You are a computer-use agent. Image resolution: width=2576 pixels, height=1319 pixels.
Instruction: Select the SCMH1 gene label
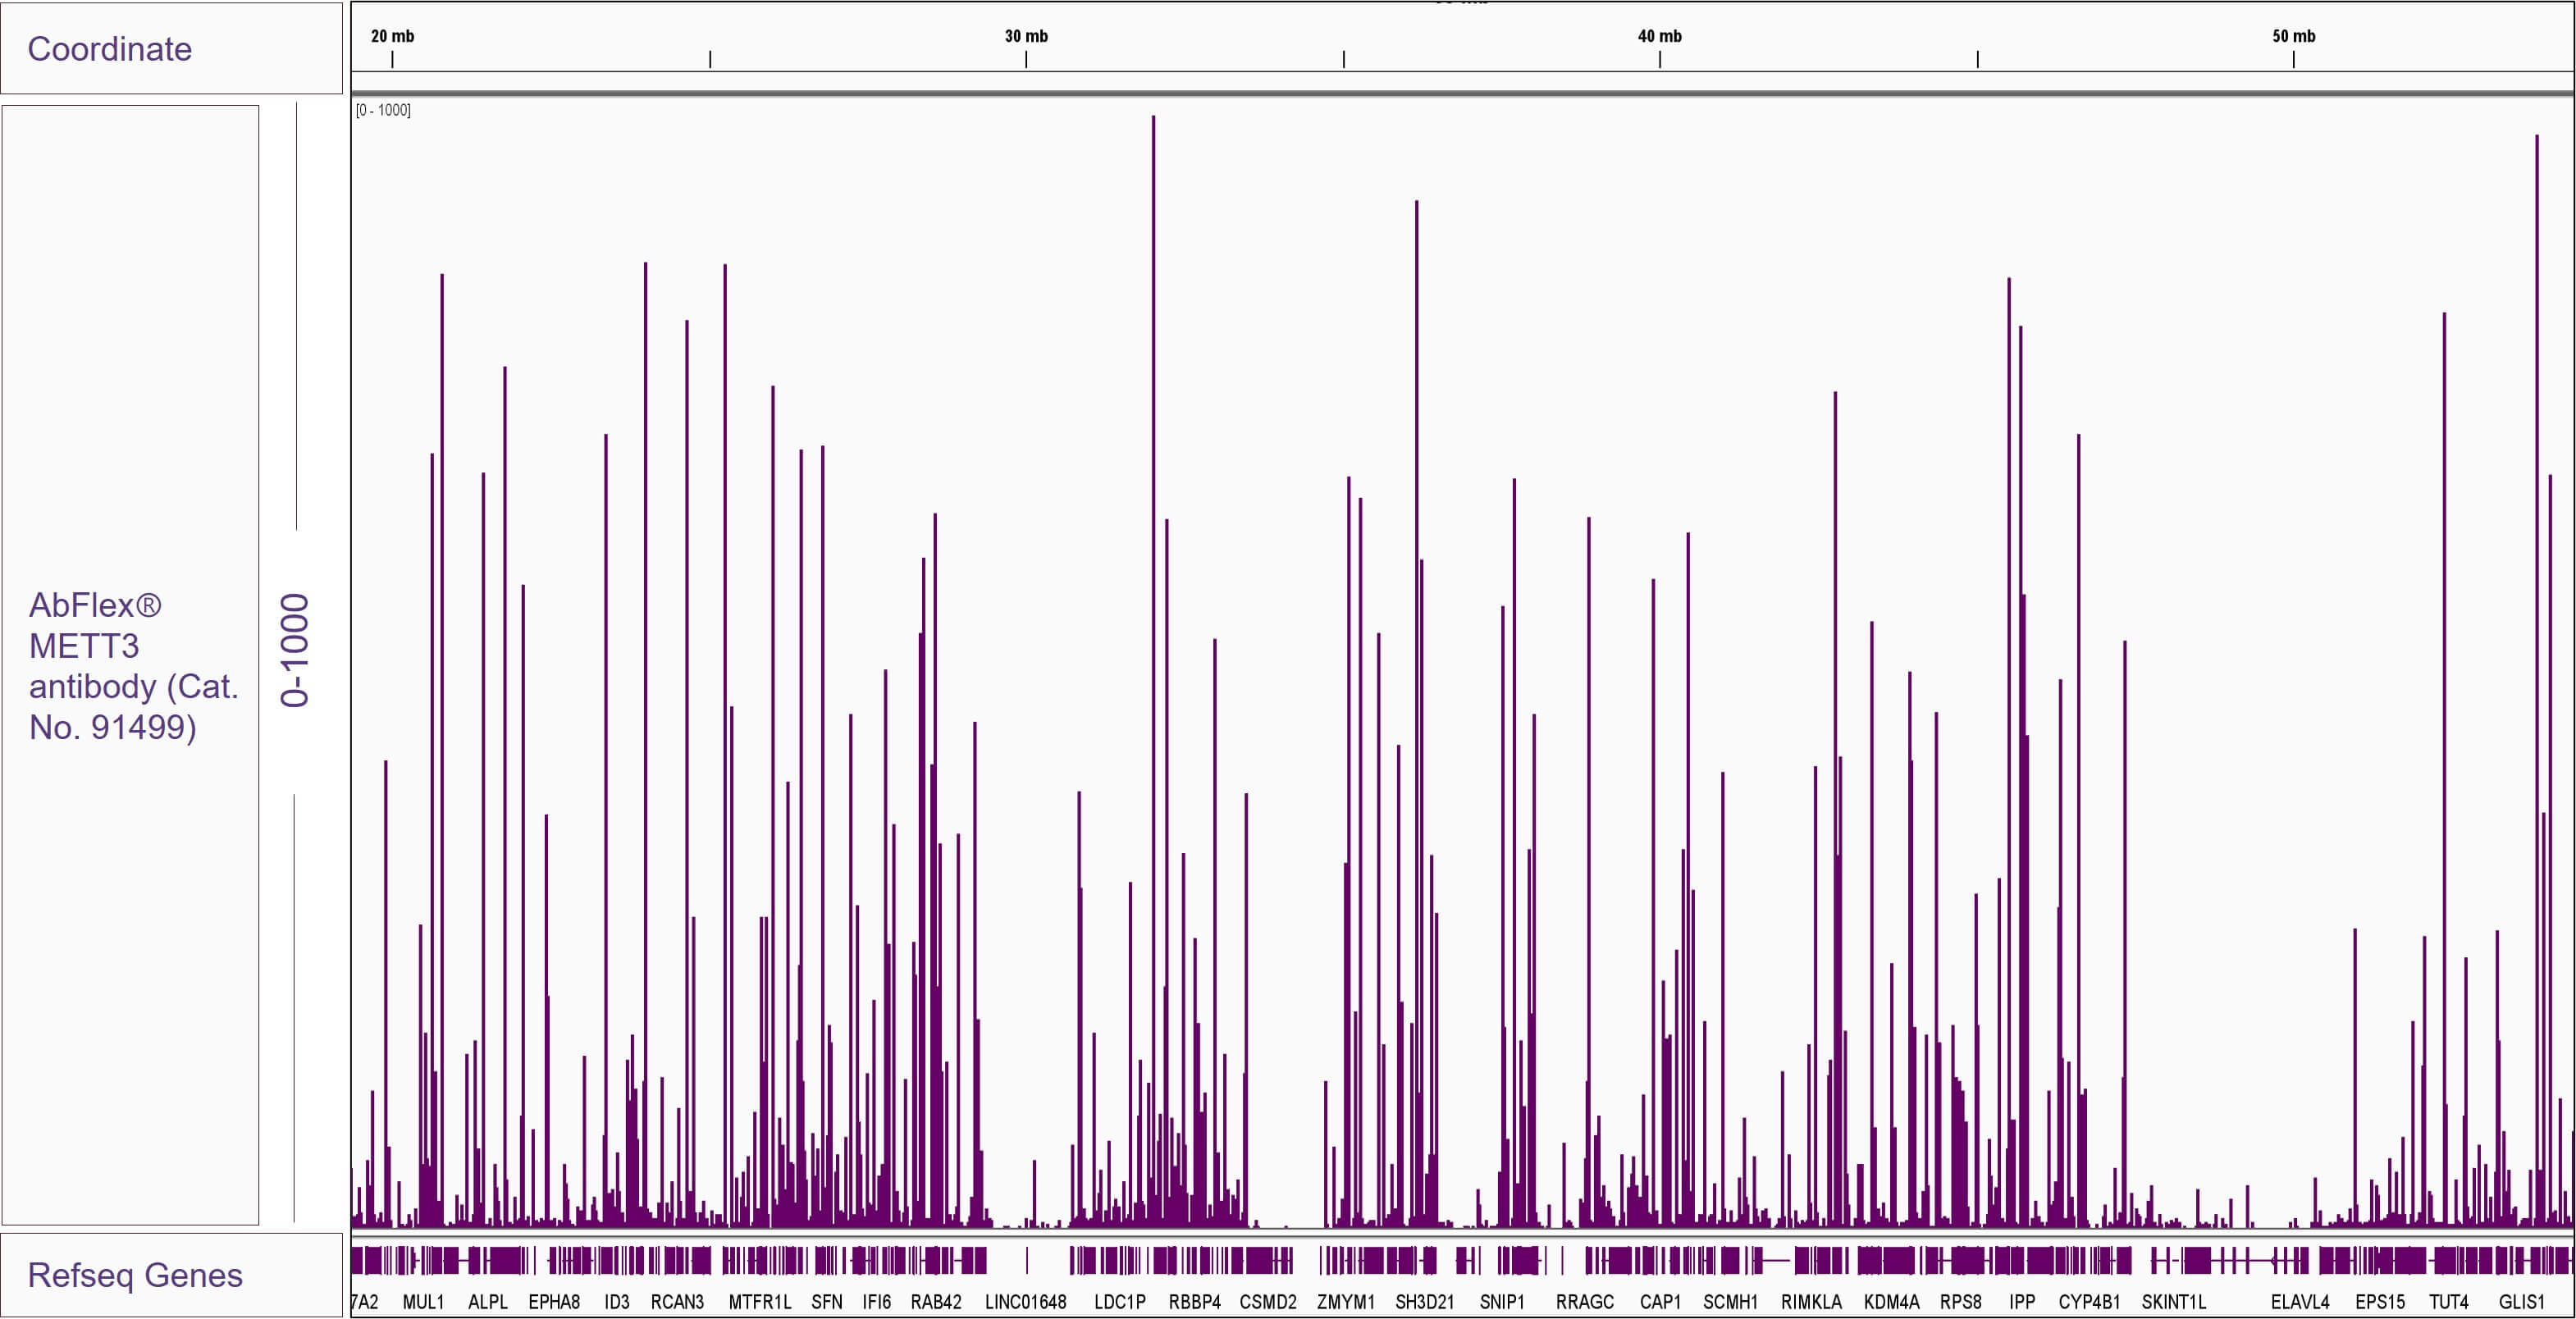[x=1730, y=1302]
